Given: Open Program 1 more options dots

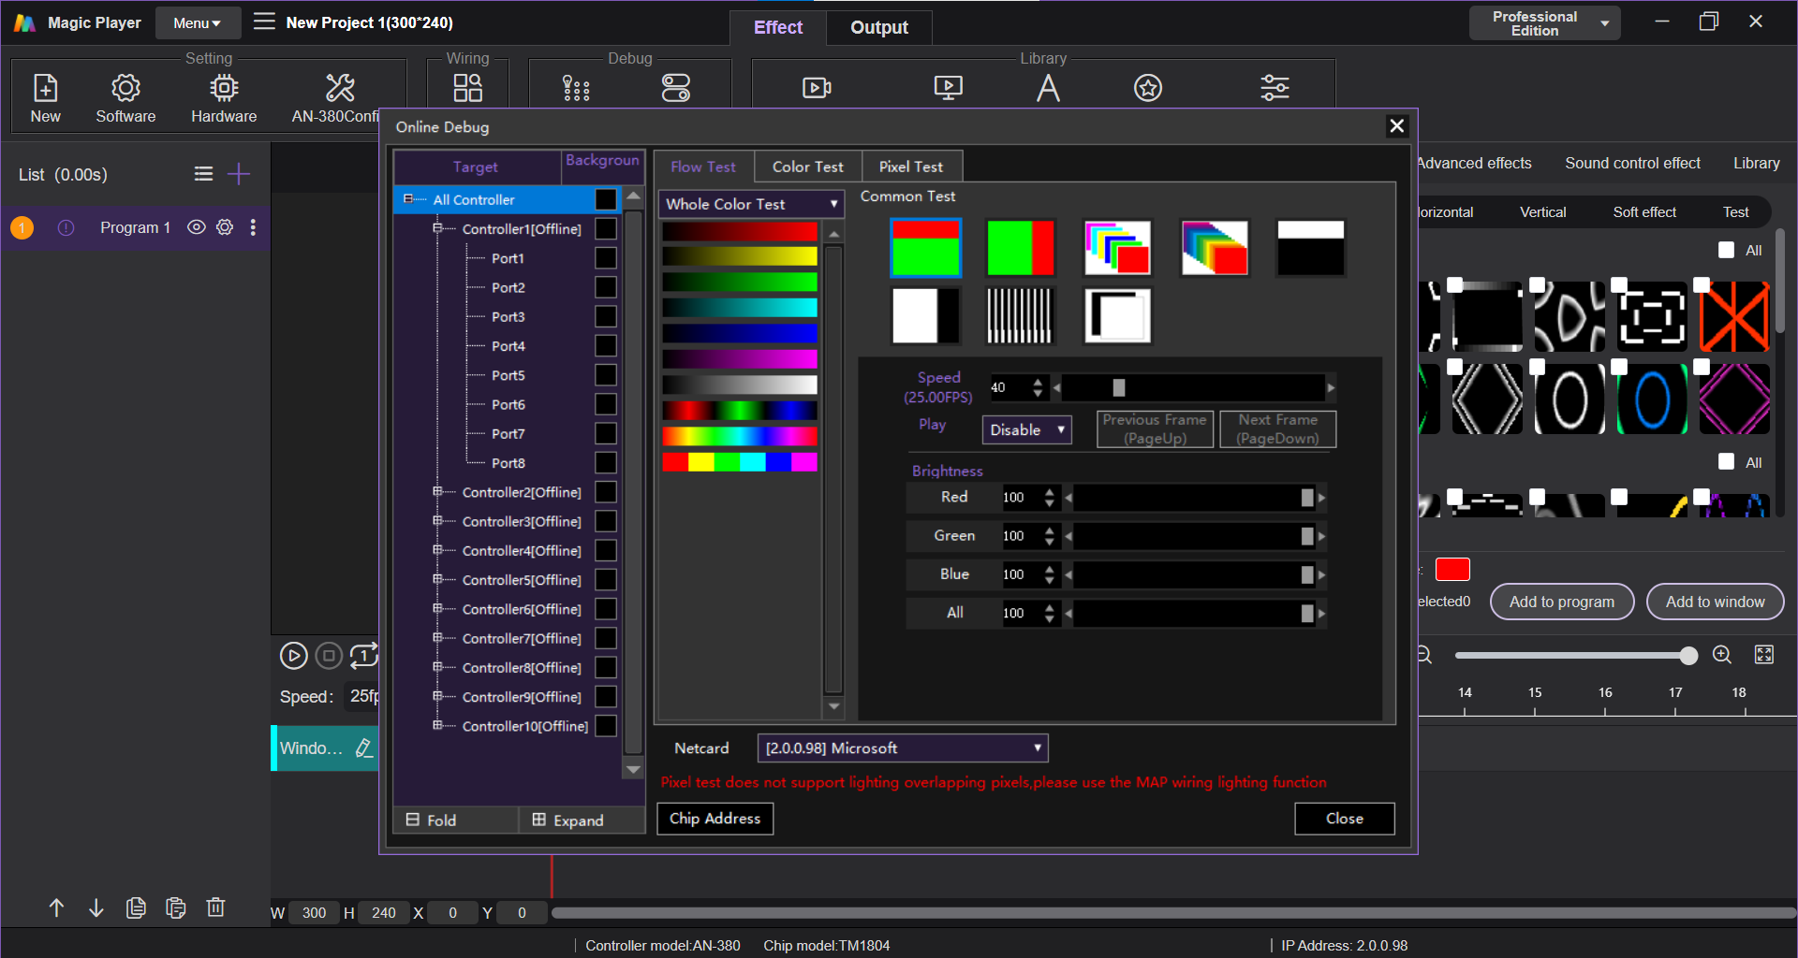Looking at the screenshot, I should coord(253,227).
